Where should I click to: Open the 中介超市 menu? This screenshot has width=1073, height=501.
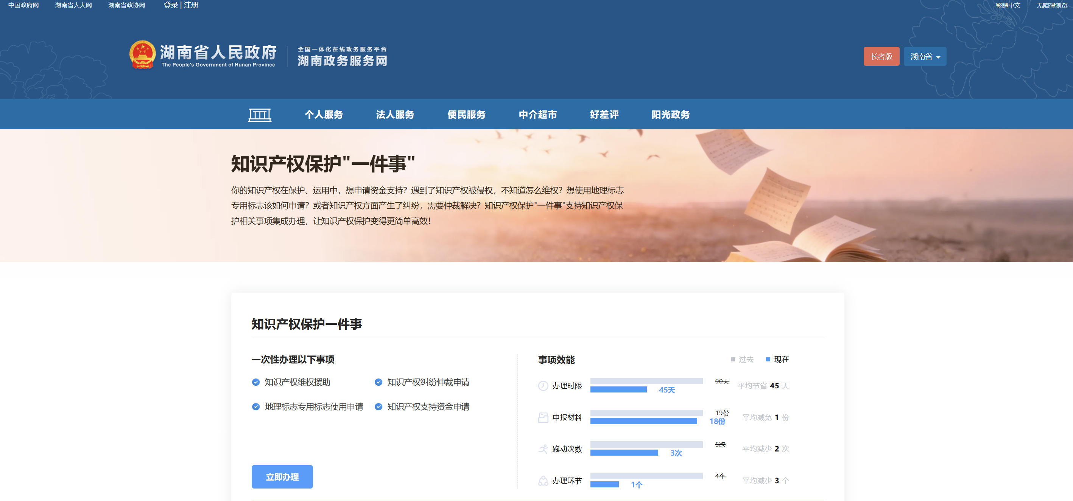coord(538,115)
